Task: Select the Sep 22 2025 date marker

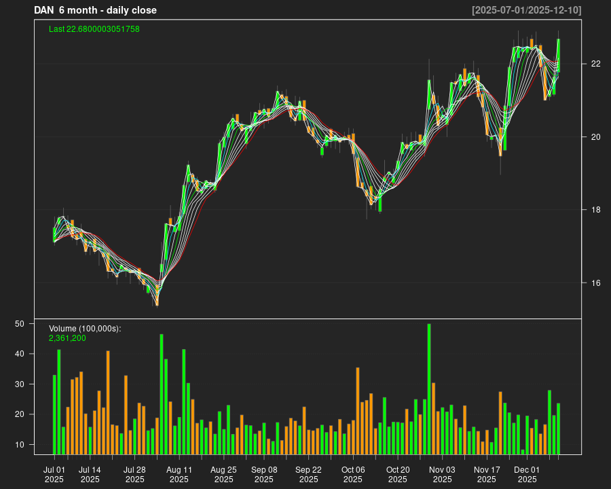Action: pos(308,474)
